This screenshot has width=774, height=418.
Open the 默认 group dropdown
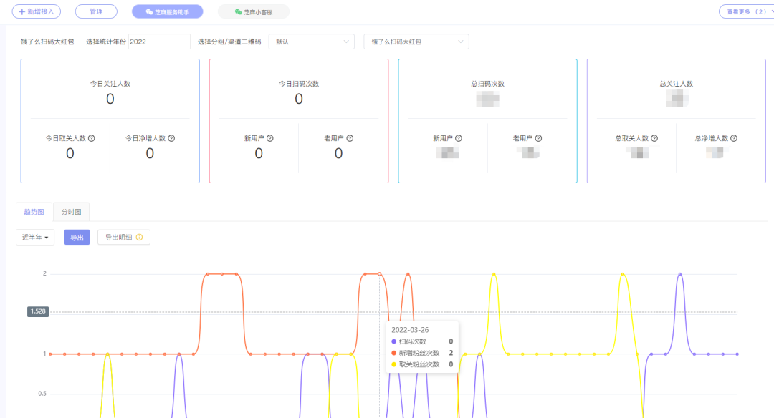point(312,42)
